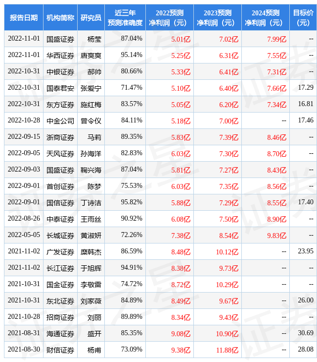Select institution 广发证券
This screenshot has height=362, width=317.
click(60, 252)
